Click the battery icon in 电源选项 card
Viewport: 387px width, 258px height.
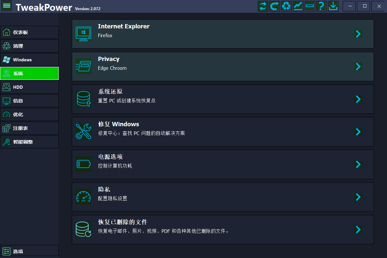(x=84, y=164)
